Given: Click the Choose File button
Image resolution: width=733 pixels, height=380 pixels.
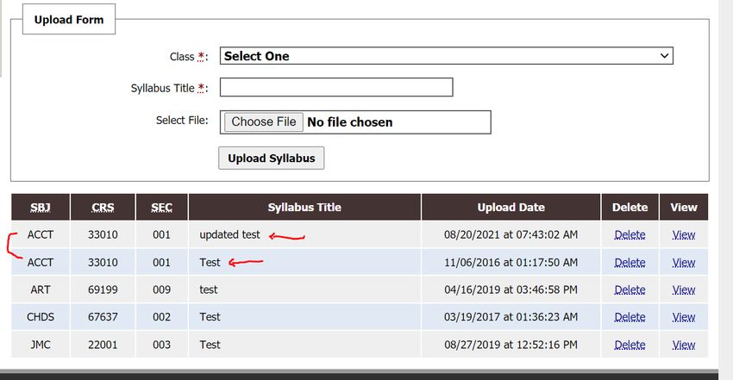Looking at the screenshot, I should tap(264, 121).
